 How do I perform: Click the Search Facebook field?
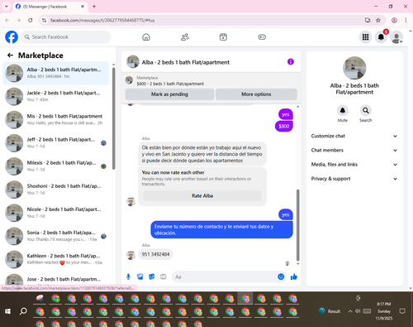tap(66, 37)
